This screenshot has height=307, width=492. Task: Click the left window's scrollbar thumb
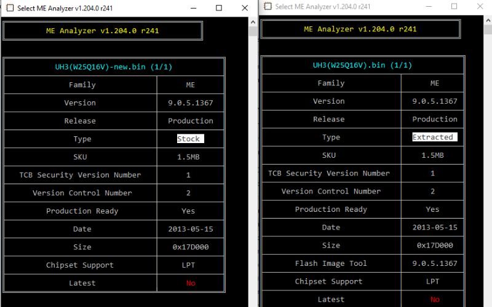coord(253,31)
